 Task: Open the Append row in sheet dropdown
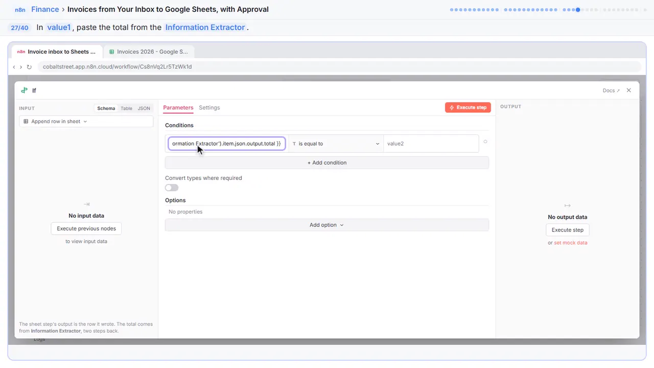click(x=86, y=122)
